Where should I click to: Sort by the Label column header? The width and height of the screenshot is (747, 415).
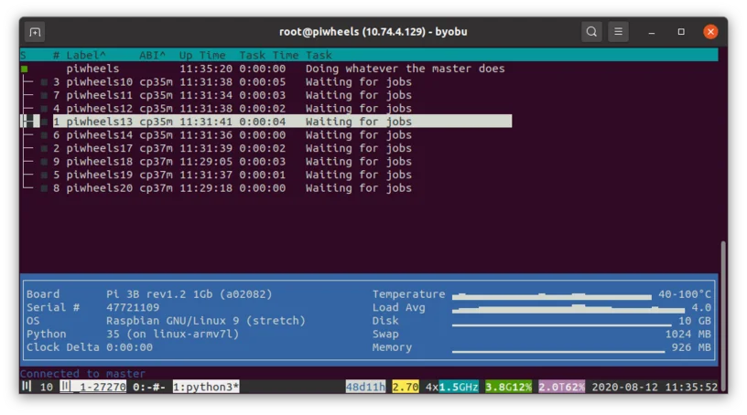point(86,55)
